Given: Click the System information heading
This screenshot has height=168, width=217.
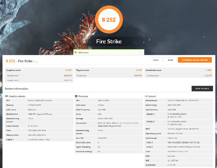Looking at the screenshot, I should (17, 89).
